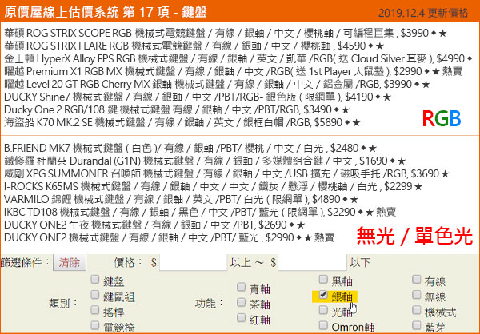Check the 機械式 mechanical filter
The image size is (480, 334).
(x=416, y=311)
